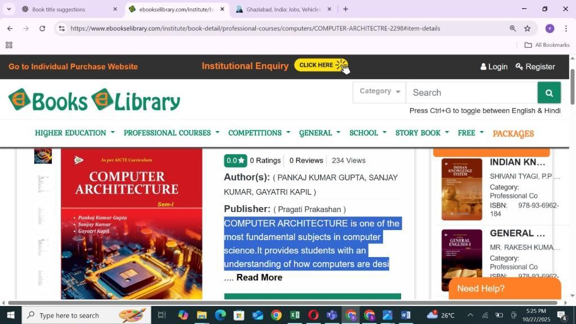Click the taskbar search box
576x324 pixels.
pyautogui.click(x=86, y=315)
